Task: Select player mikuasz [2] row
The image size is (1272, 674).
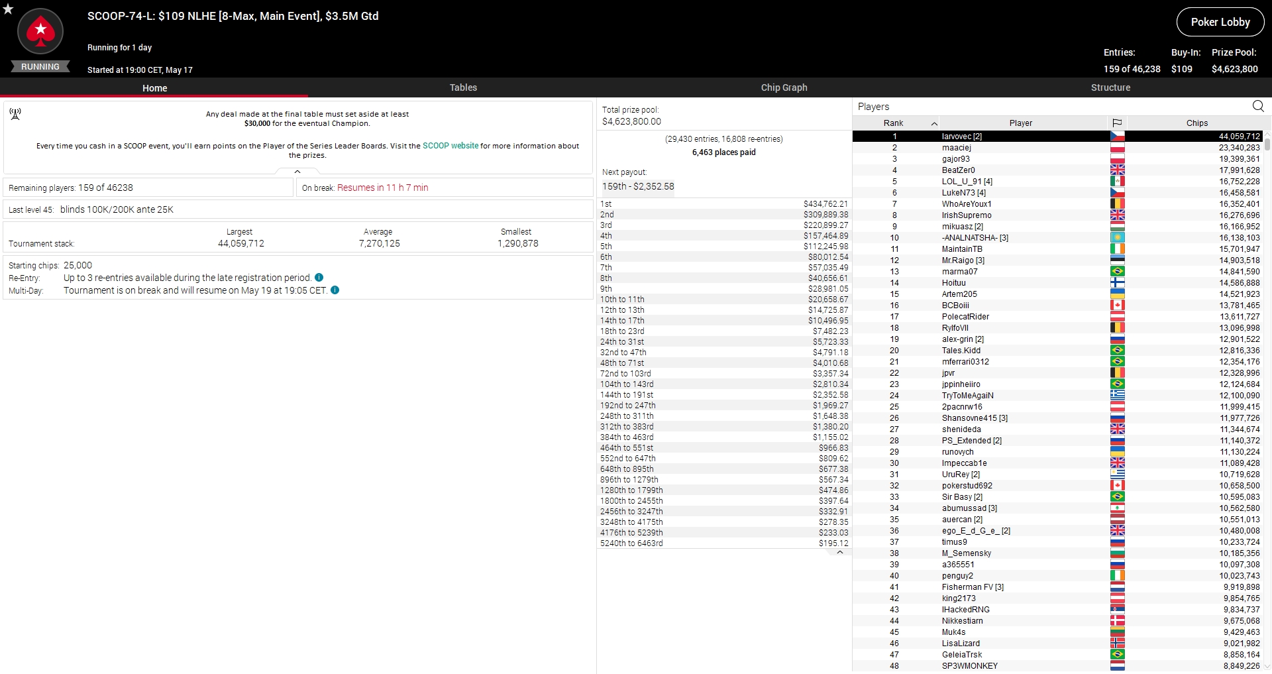Action: pyautogui.click(x=1059, y=227)
